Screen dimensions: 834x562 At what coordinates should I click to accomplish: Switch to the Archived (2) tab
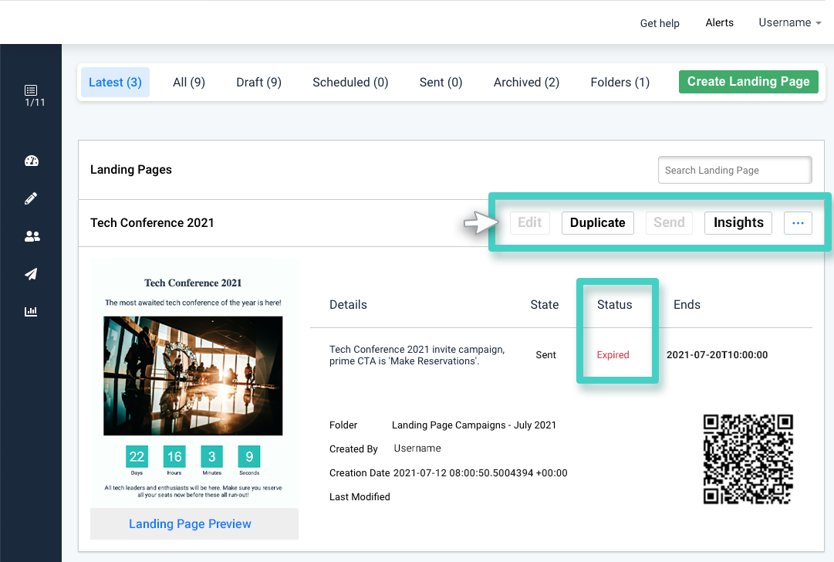pos(527,82)
